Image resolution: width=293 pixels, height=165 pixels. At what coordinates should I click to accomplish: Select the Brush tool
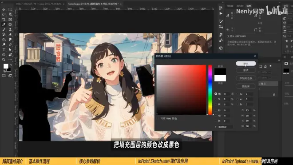pos(4,29)
